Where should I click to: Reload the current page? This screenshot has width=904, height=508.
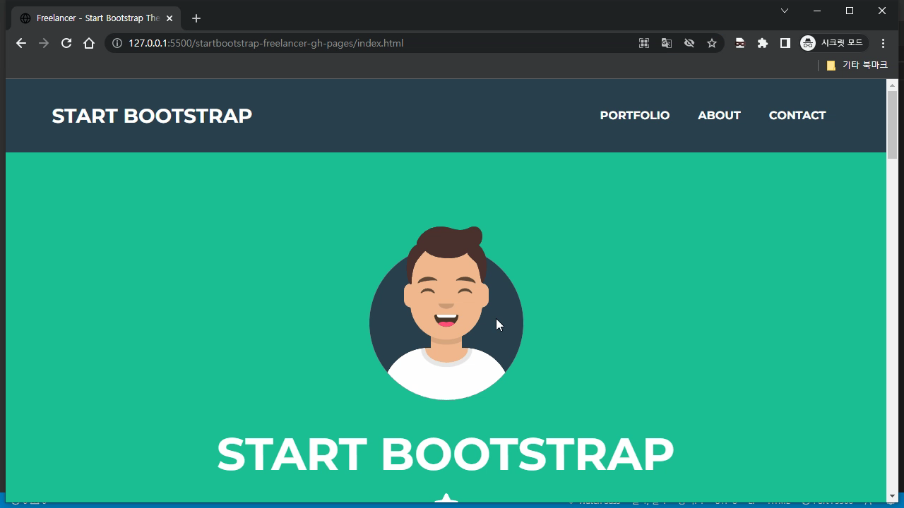(66, 43)
